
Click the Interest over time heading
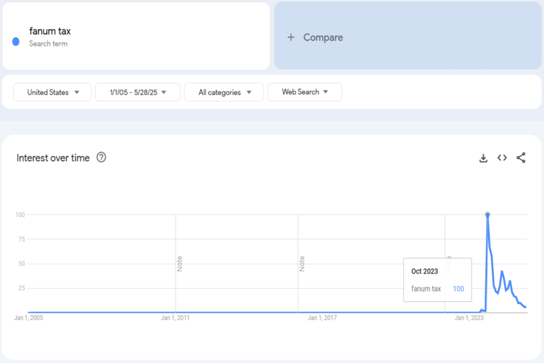click(x=53, y=158)
